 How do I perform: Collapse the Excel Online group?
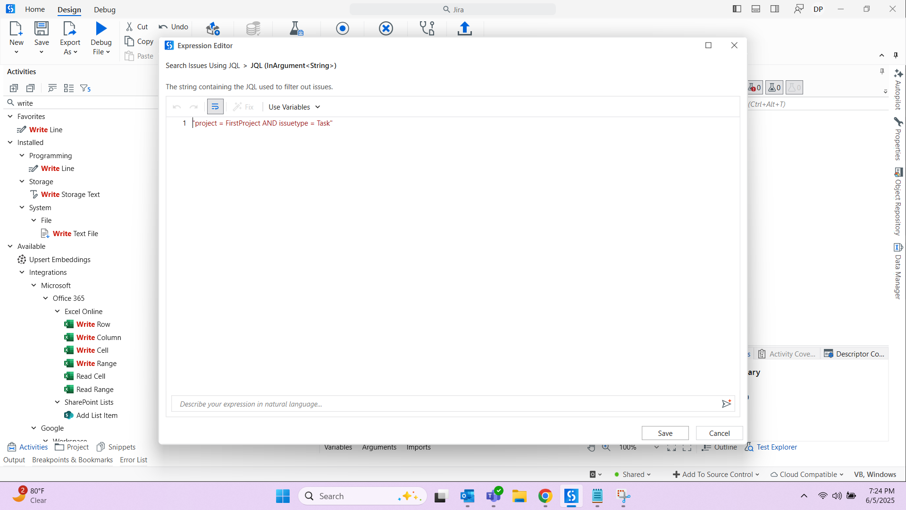(58, 311)
